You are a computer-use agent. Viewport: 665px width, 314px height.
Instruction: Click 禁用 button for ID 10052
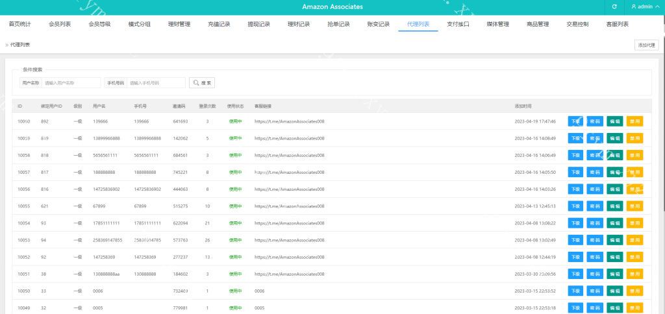[635, 257]
